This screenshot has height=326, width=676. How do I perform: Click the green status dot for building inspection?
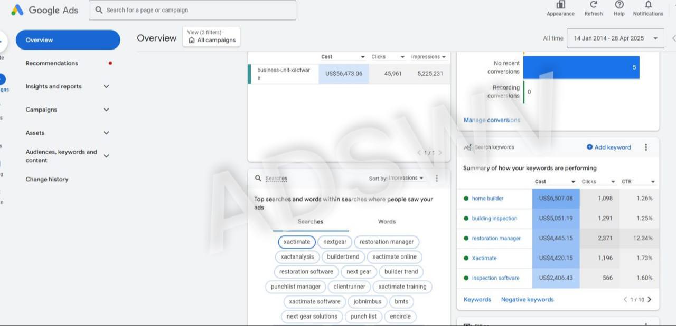466,219
